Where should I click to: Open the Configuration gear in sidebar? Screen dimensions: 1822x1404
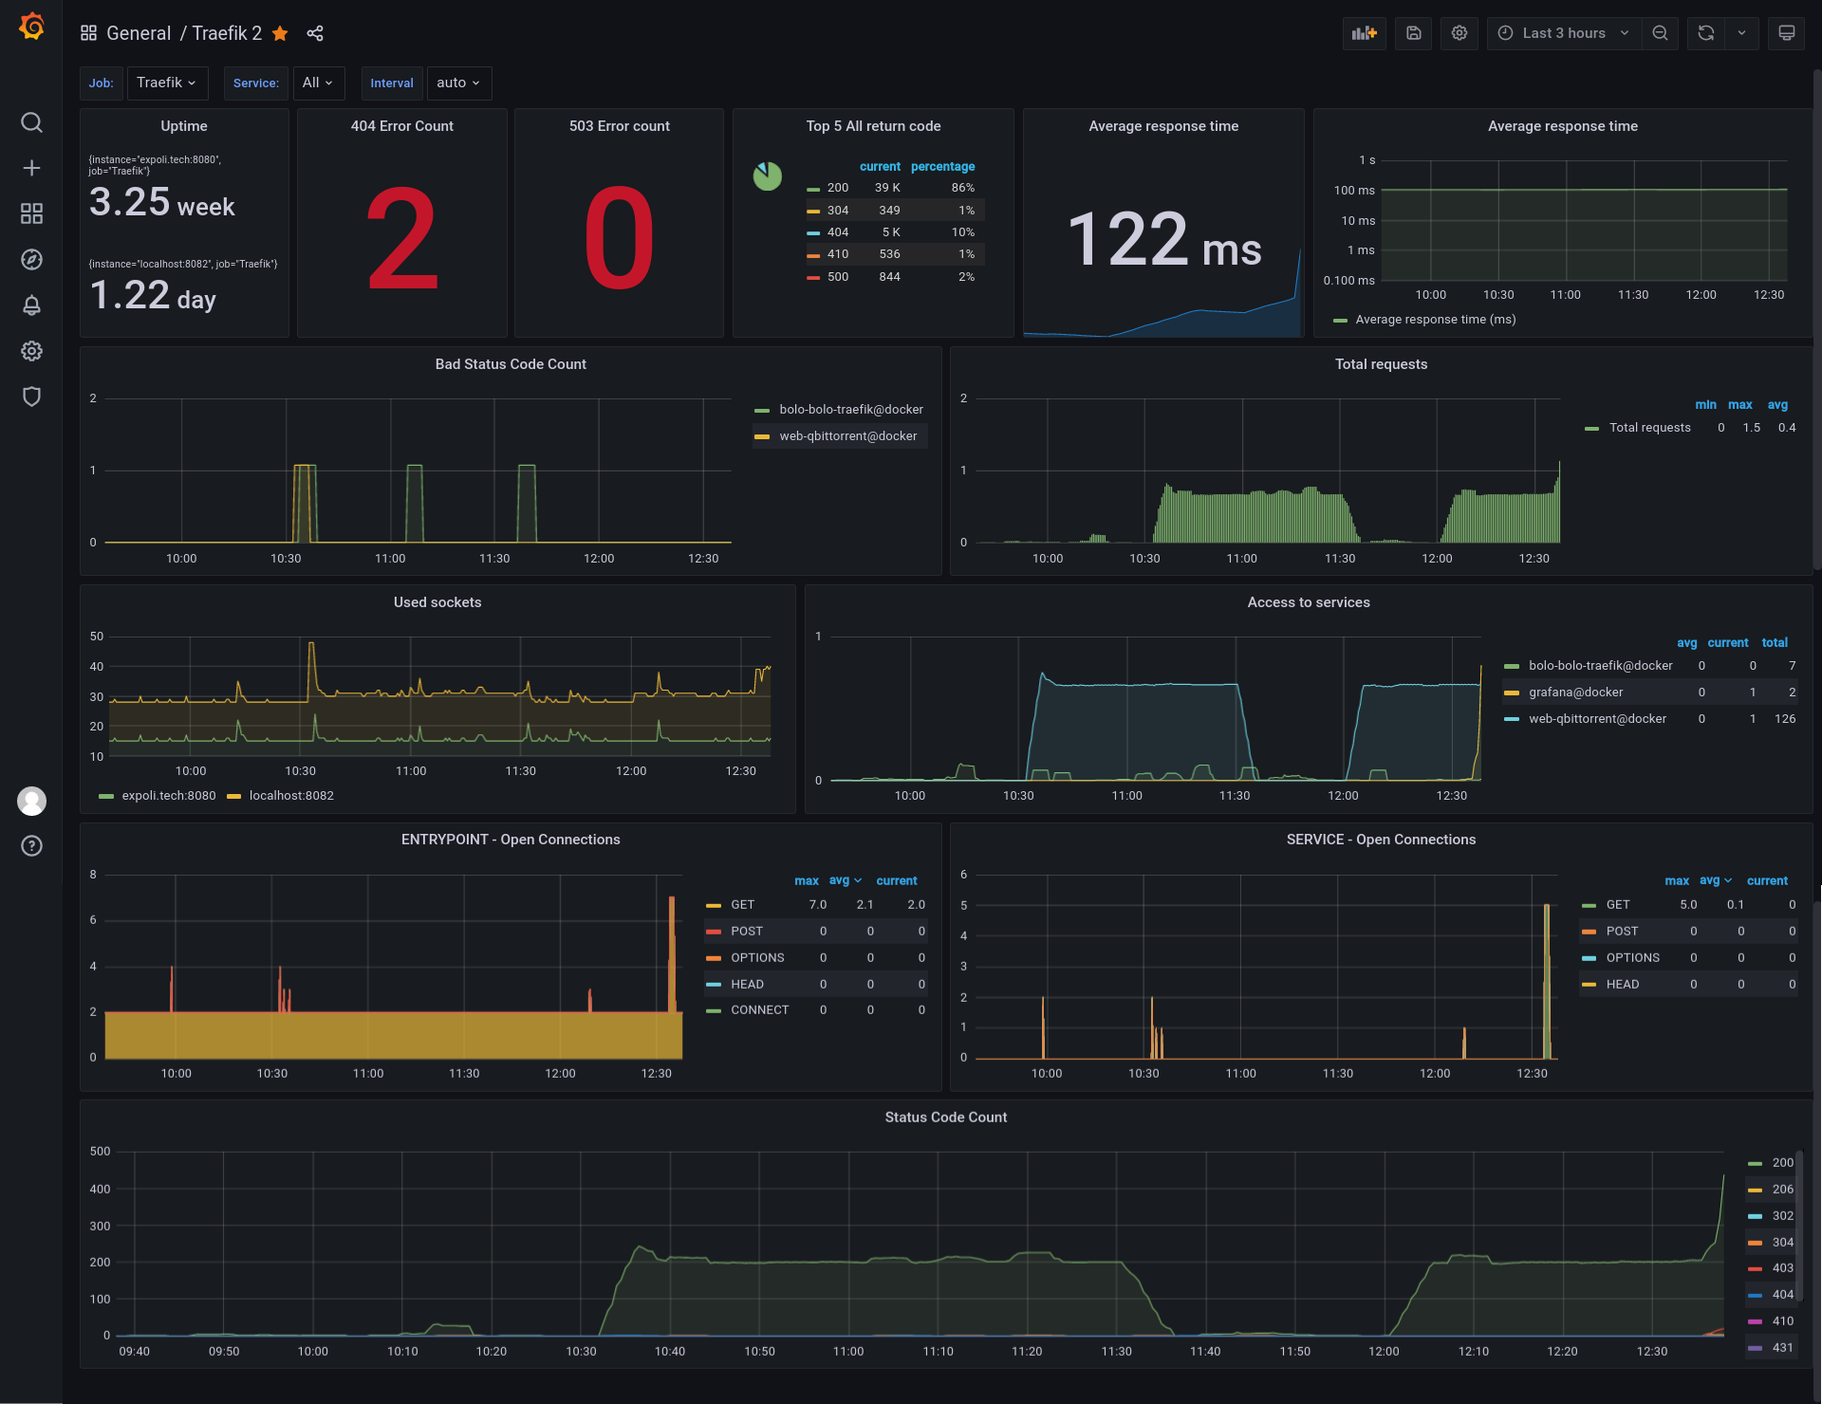pos(31,351)
